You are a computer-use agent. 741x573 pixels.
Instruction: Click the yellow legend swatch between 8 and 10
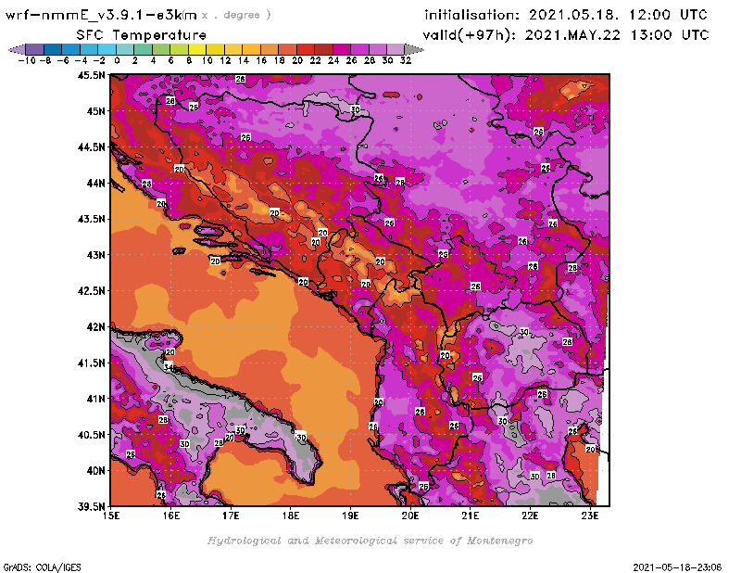pyautogui.click(x=197, y=49)
